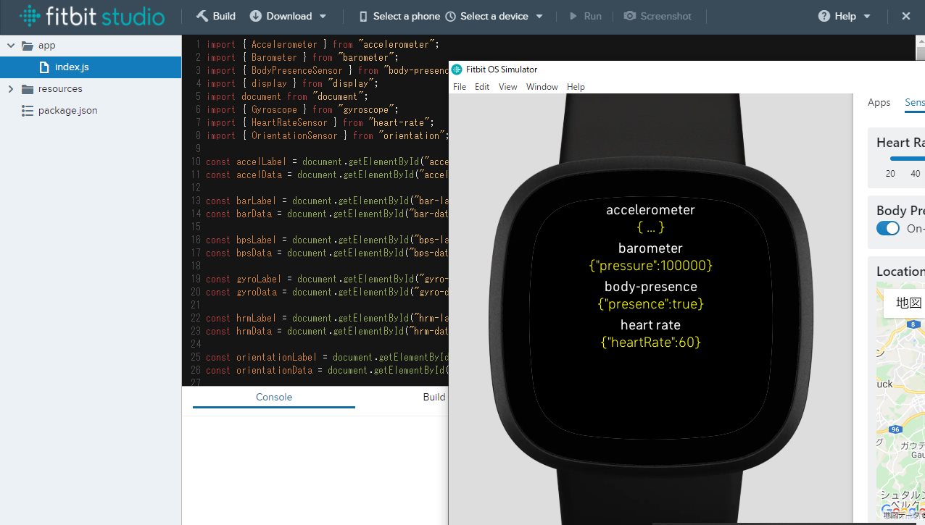Click the Help question mark icon

(824, 16)
